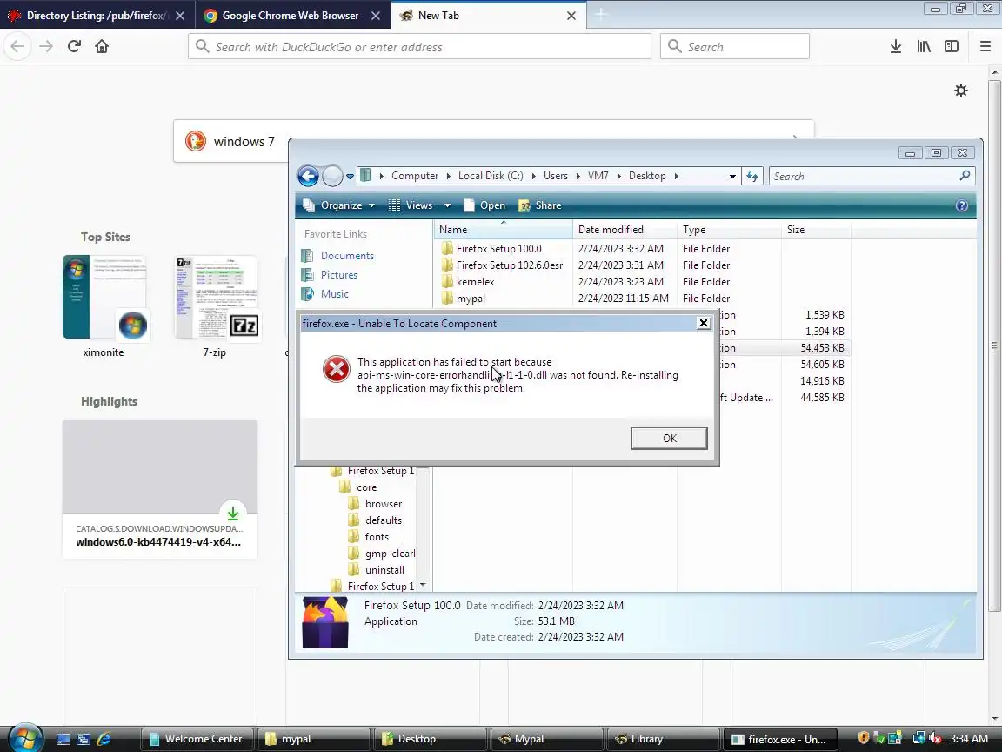
Task: Click the browser Search box
Action: (x=734, y=47)
